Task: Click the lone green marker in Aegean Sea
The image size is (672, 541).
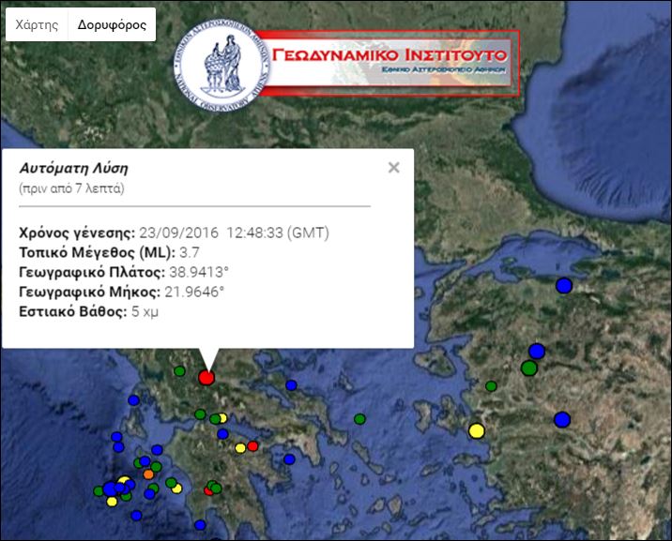Action: tap(359, 419)
